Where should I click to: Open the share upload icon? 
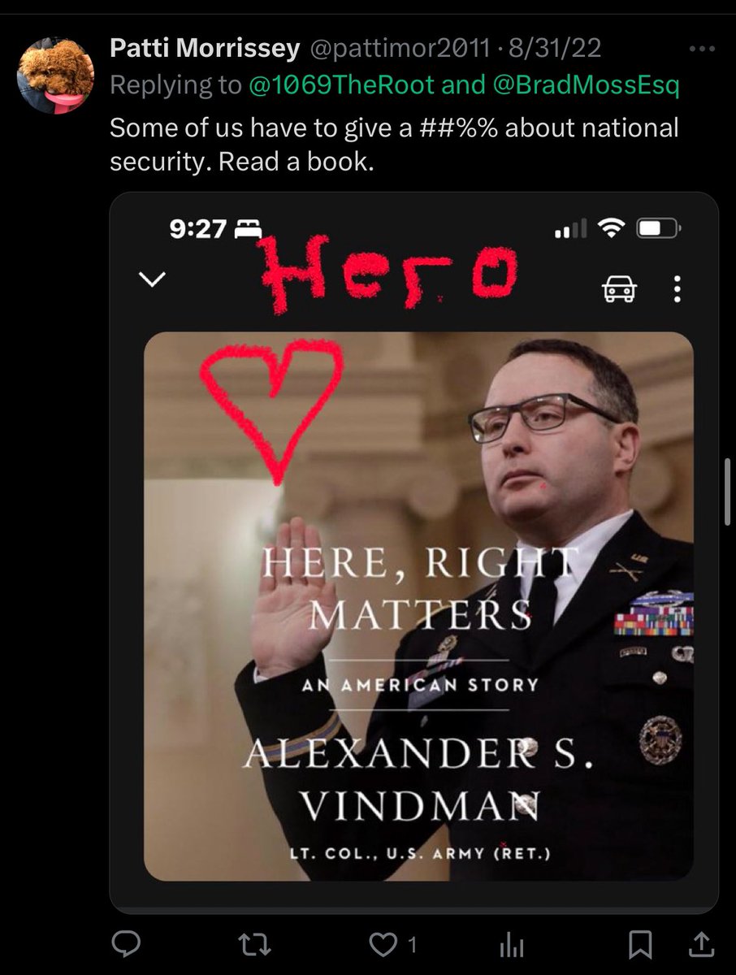701,942
